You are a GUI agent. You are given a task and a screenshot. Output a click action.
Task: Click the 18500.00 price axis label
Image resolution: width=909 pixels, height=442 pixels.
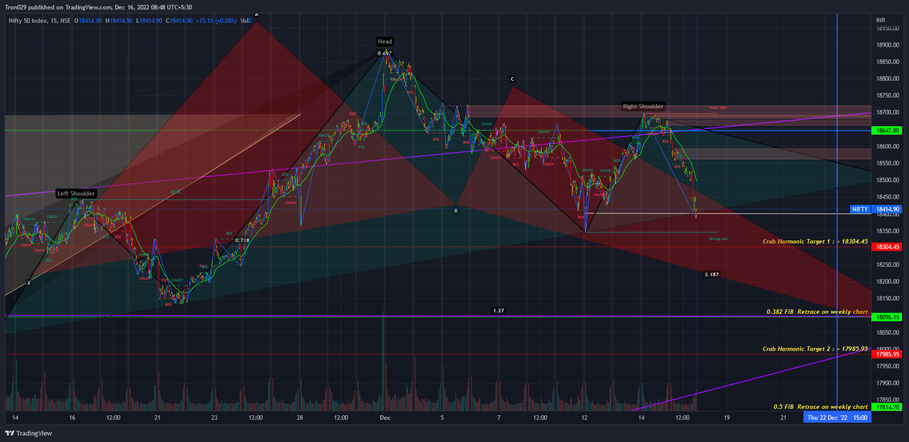pos(888,180)
